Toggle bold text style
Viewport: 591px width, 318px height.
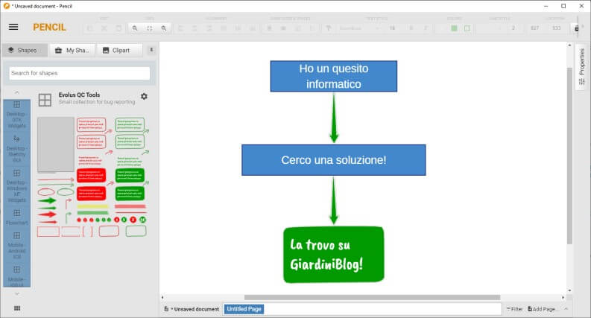click(411, 28)
